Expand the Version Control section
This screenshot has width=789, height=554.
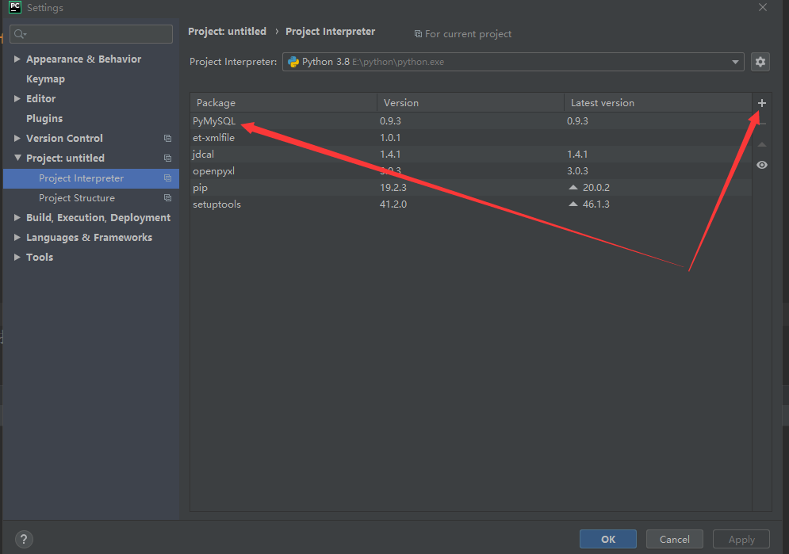(17, 138)
